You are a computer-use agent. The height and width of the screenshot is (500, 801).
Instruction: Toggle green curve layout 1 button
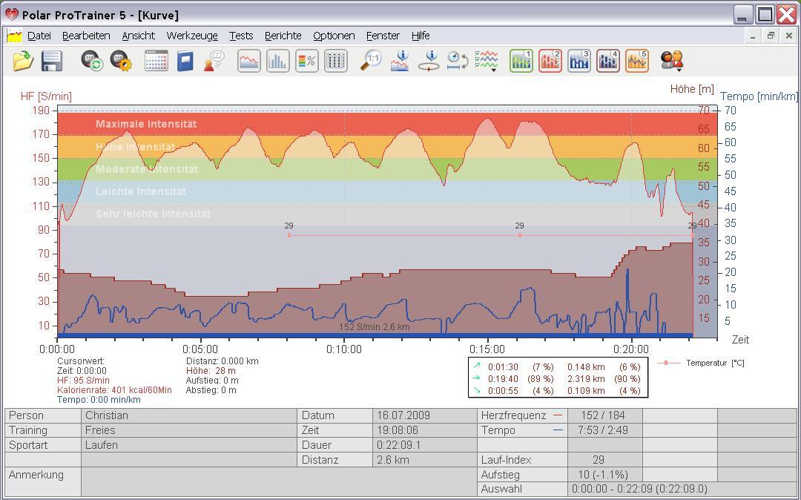tap(521, 61)
